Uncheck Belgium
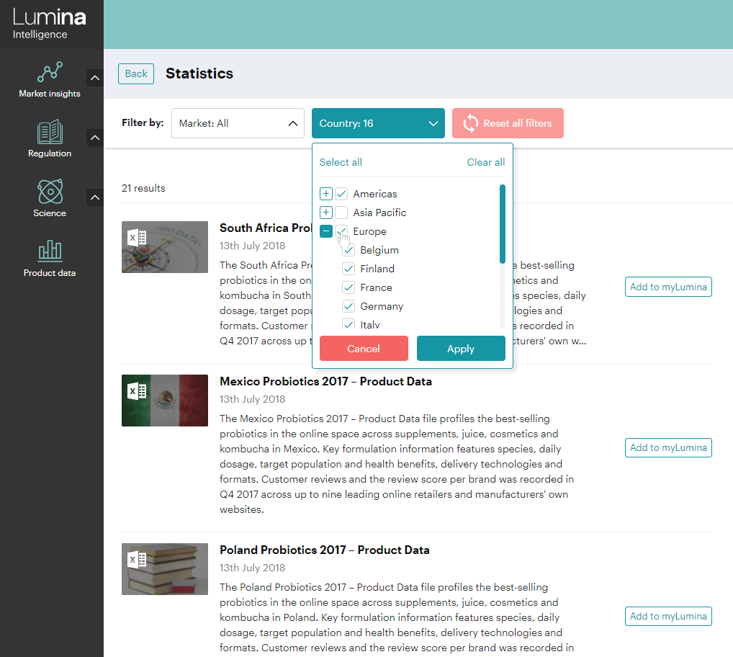 pos(348,250)
